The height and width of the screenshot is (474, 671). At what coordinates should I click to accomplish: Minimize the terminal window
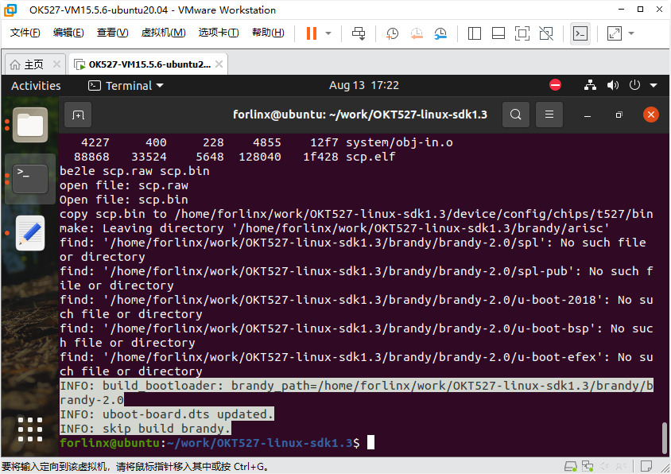588,115
